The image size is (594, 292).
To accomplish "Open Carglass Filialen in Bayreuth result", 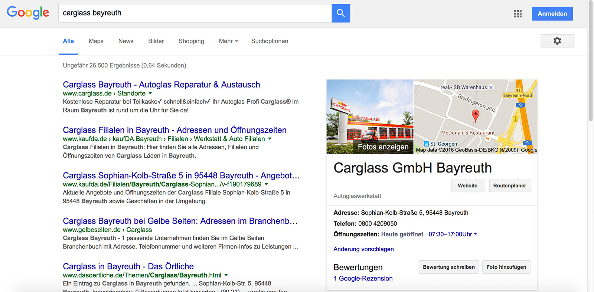I will pos(174,130).
